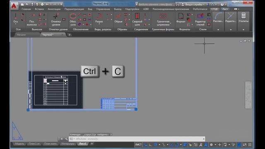Screen dimensions: 265x149
Task: Switch to the Модель layout tab
Action: 19,144
